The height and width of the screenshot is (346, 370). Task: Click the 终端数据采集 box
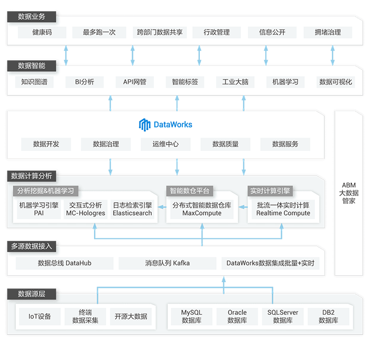point(85,316)
